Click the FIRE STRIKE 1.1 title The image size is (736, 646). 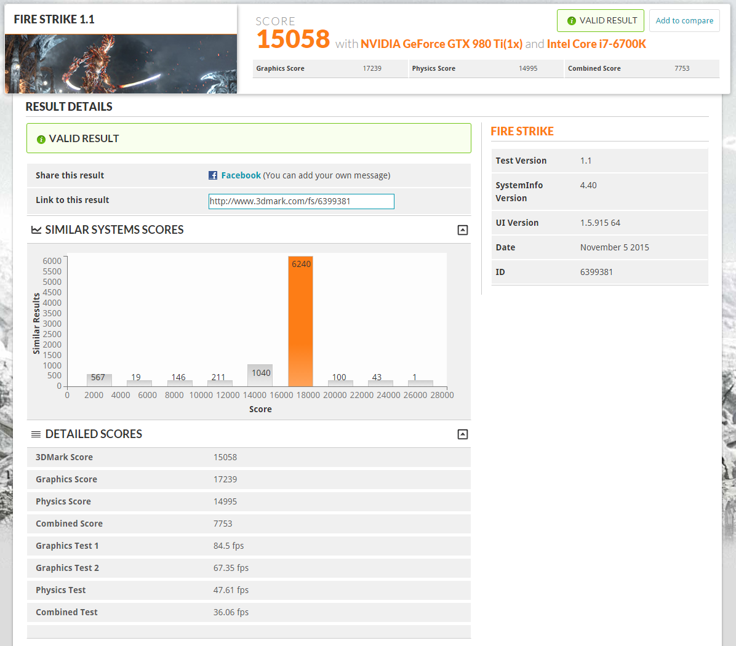(54, 19)
